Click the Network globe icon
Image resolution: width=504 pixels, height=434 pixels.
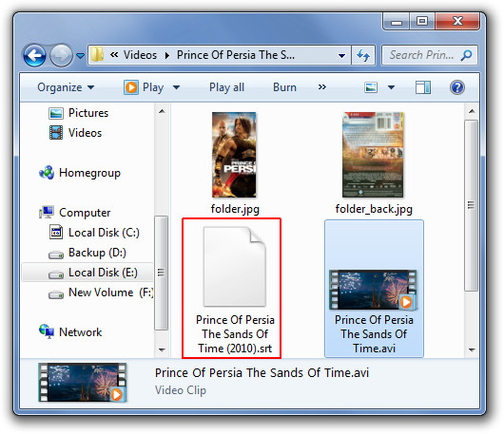point(47,331)
